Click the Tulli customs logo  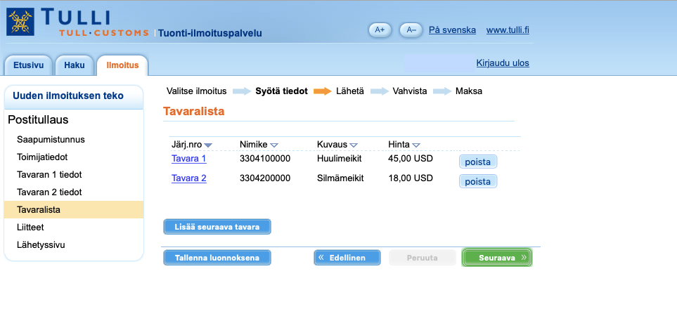77,22
